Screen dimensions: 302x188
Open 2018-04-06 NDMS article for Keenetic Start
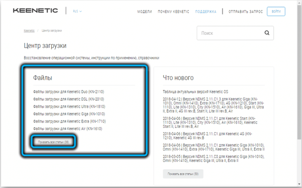[210, 123]
